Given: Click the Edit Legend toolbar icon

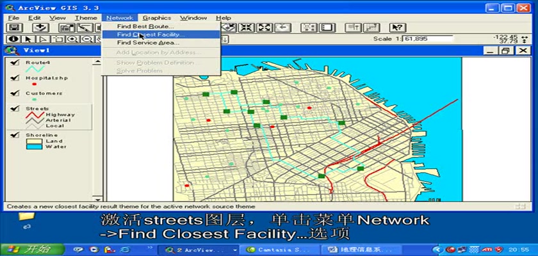Looking at the screenshot, I should click(x=84, y=28).
